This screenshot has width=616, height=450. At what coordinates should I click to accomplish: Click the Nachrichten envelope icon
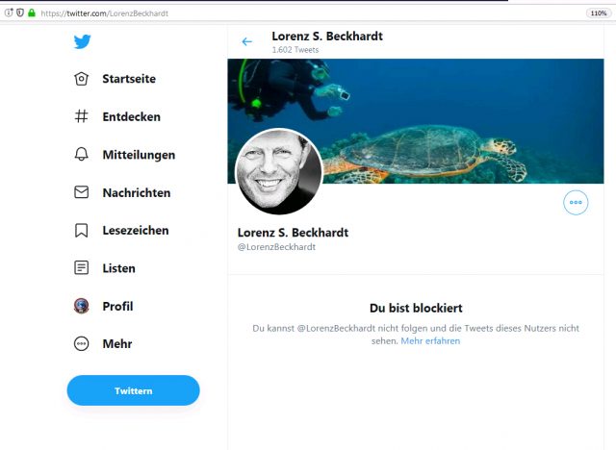[x=82, y=192]
